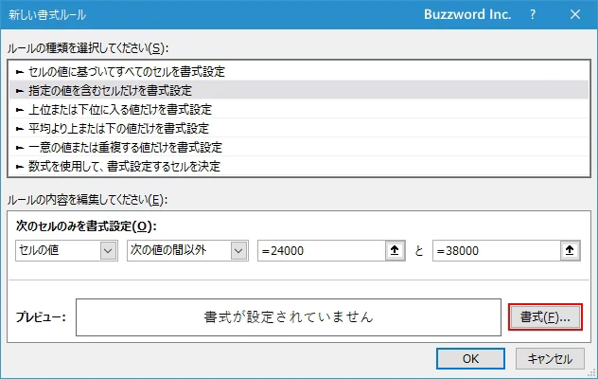Screen dimensions: 598x379
Task: Click the =24000 input field
Action: coord(322,251)
